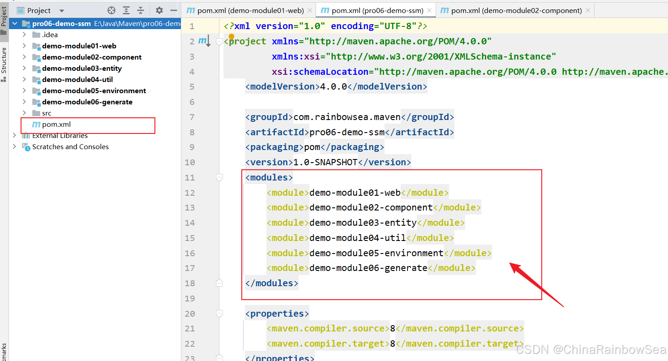
Task: Click the Maven gutter icon on line 2
Action: coord(204,41)
